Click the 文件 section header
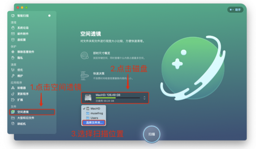This screenshot has width=256, height=149. 14,107
